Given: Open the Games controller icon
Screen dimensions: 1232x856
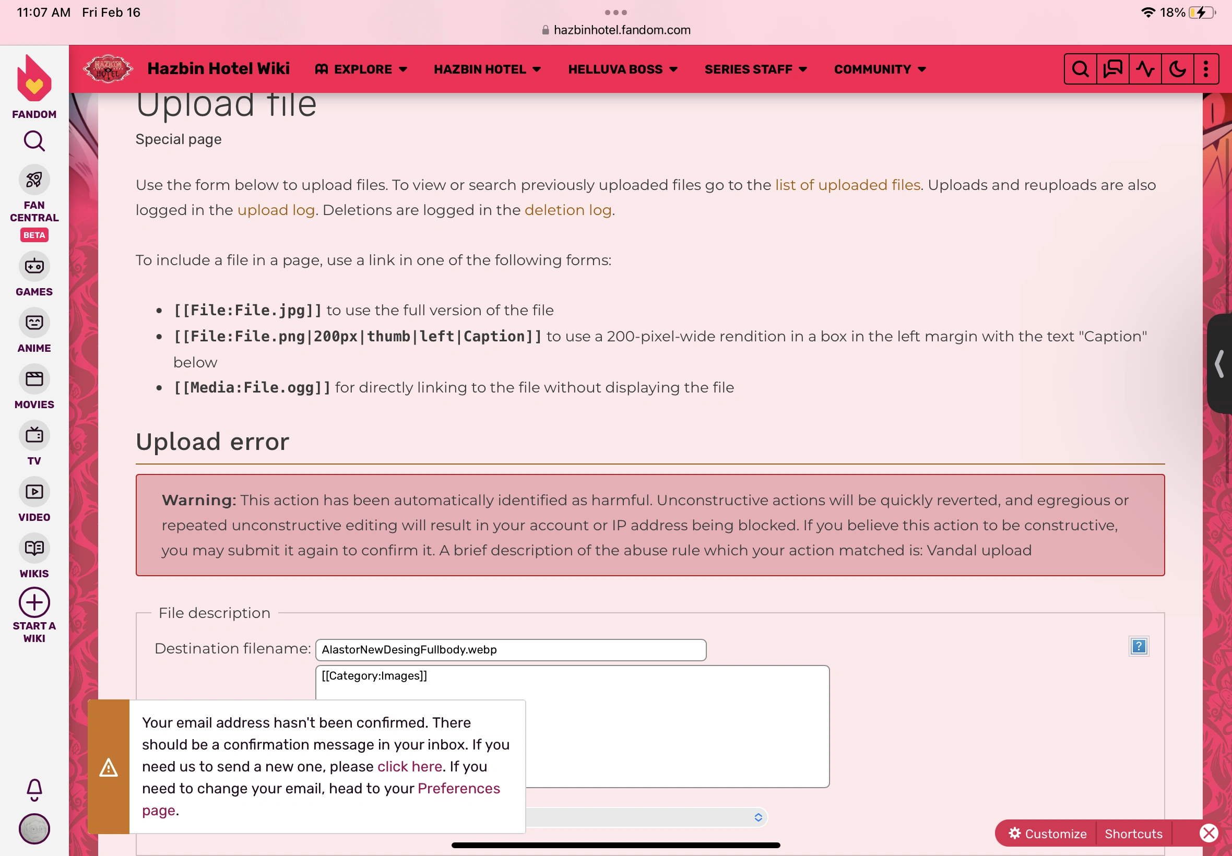Looking at the screenshot, I should coord(34,266).
